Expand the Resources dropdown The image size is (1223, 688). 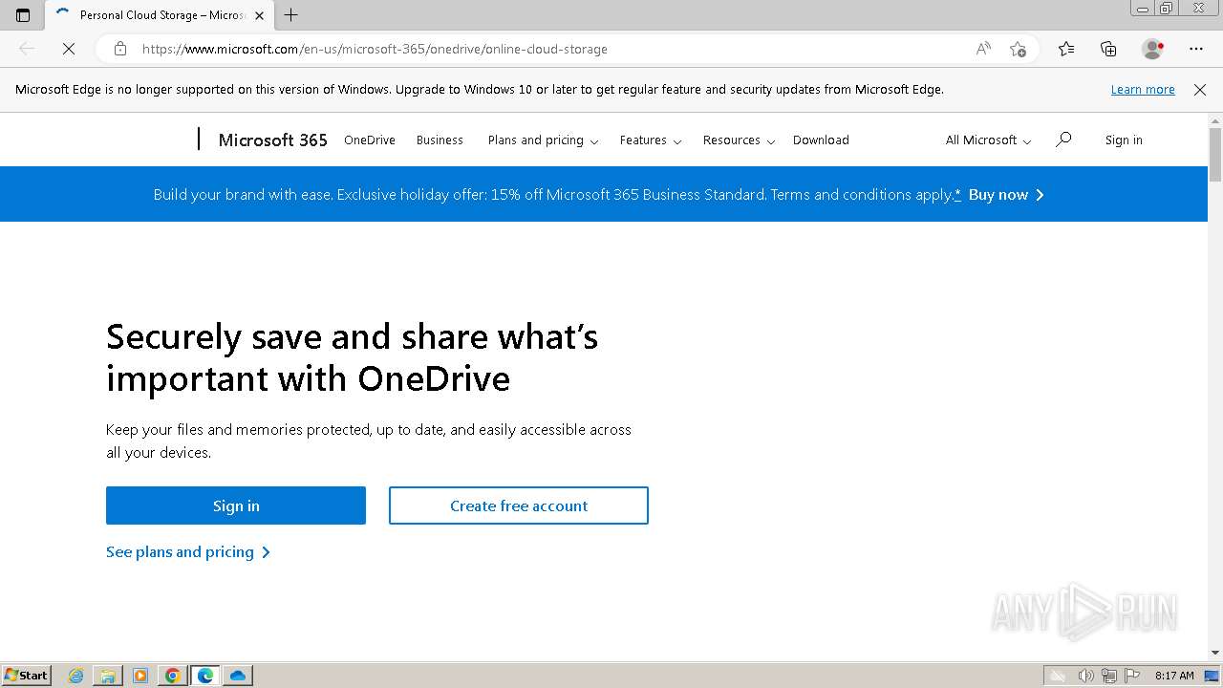740,140
